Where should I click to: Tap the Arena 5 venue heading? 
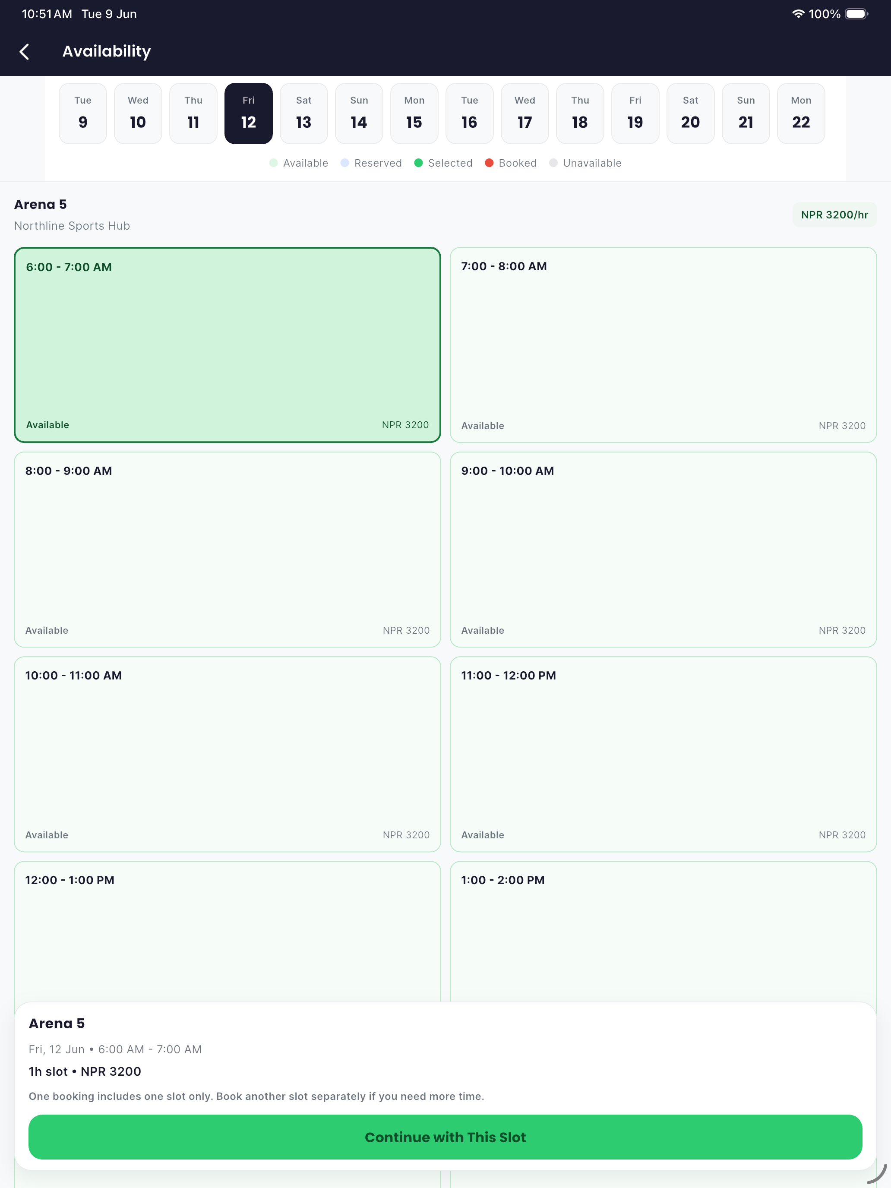40,205
